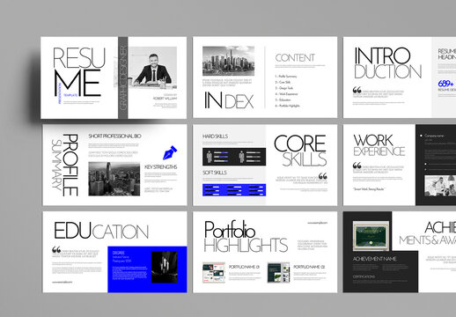Click the bullet dot beside Company name
This screenshot has width=456, height=317.
421,136
